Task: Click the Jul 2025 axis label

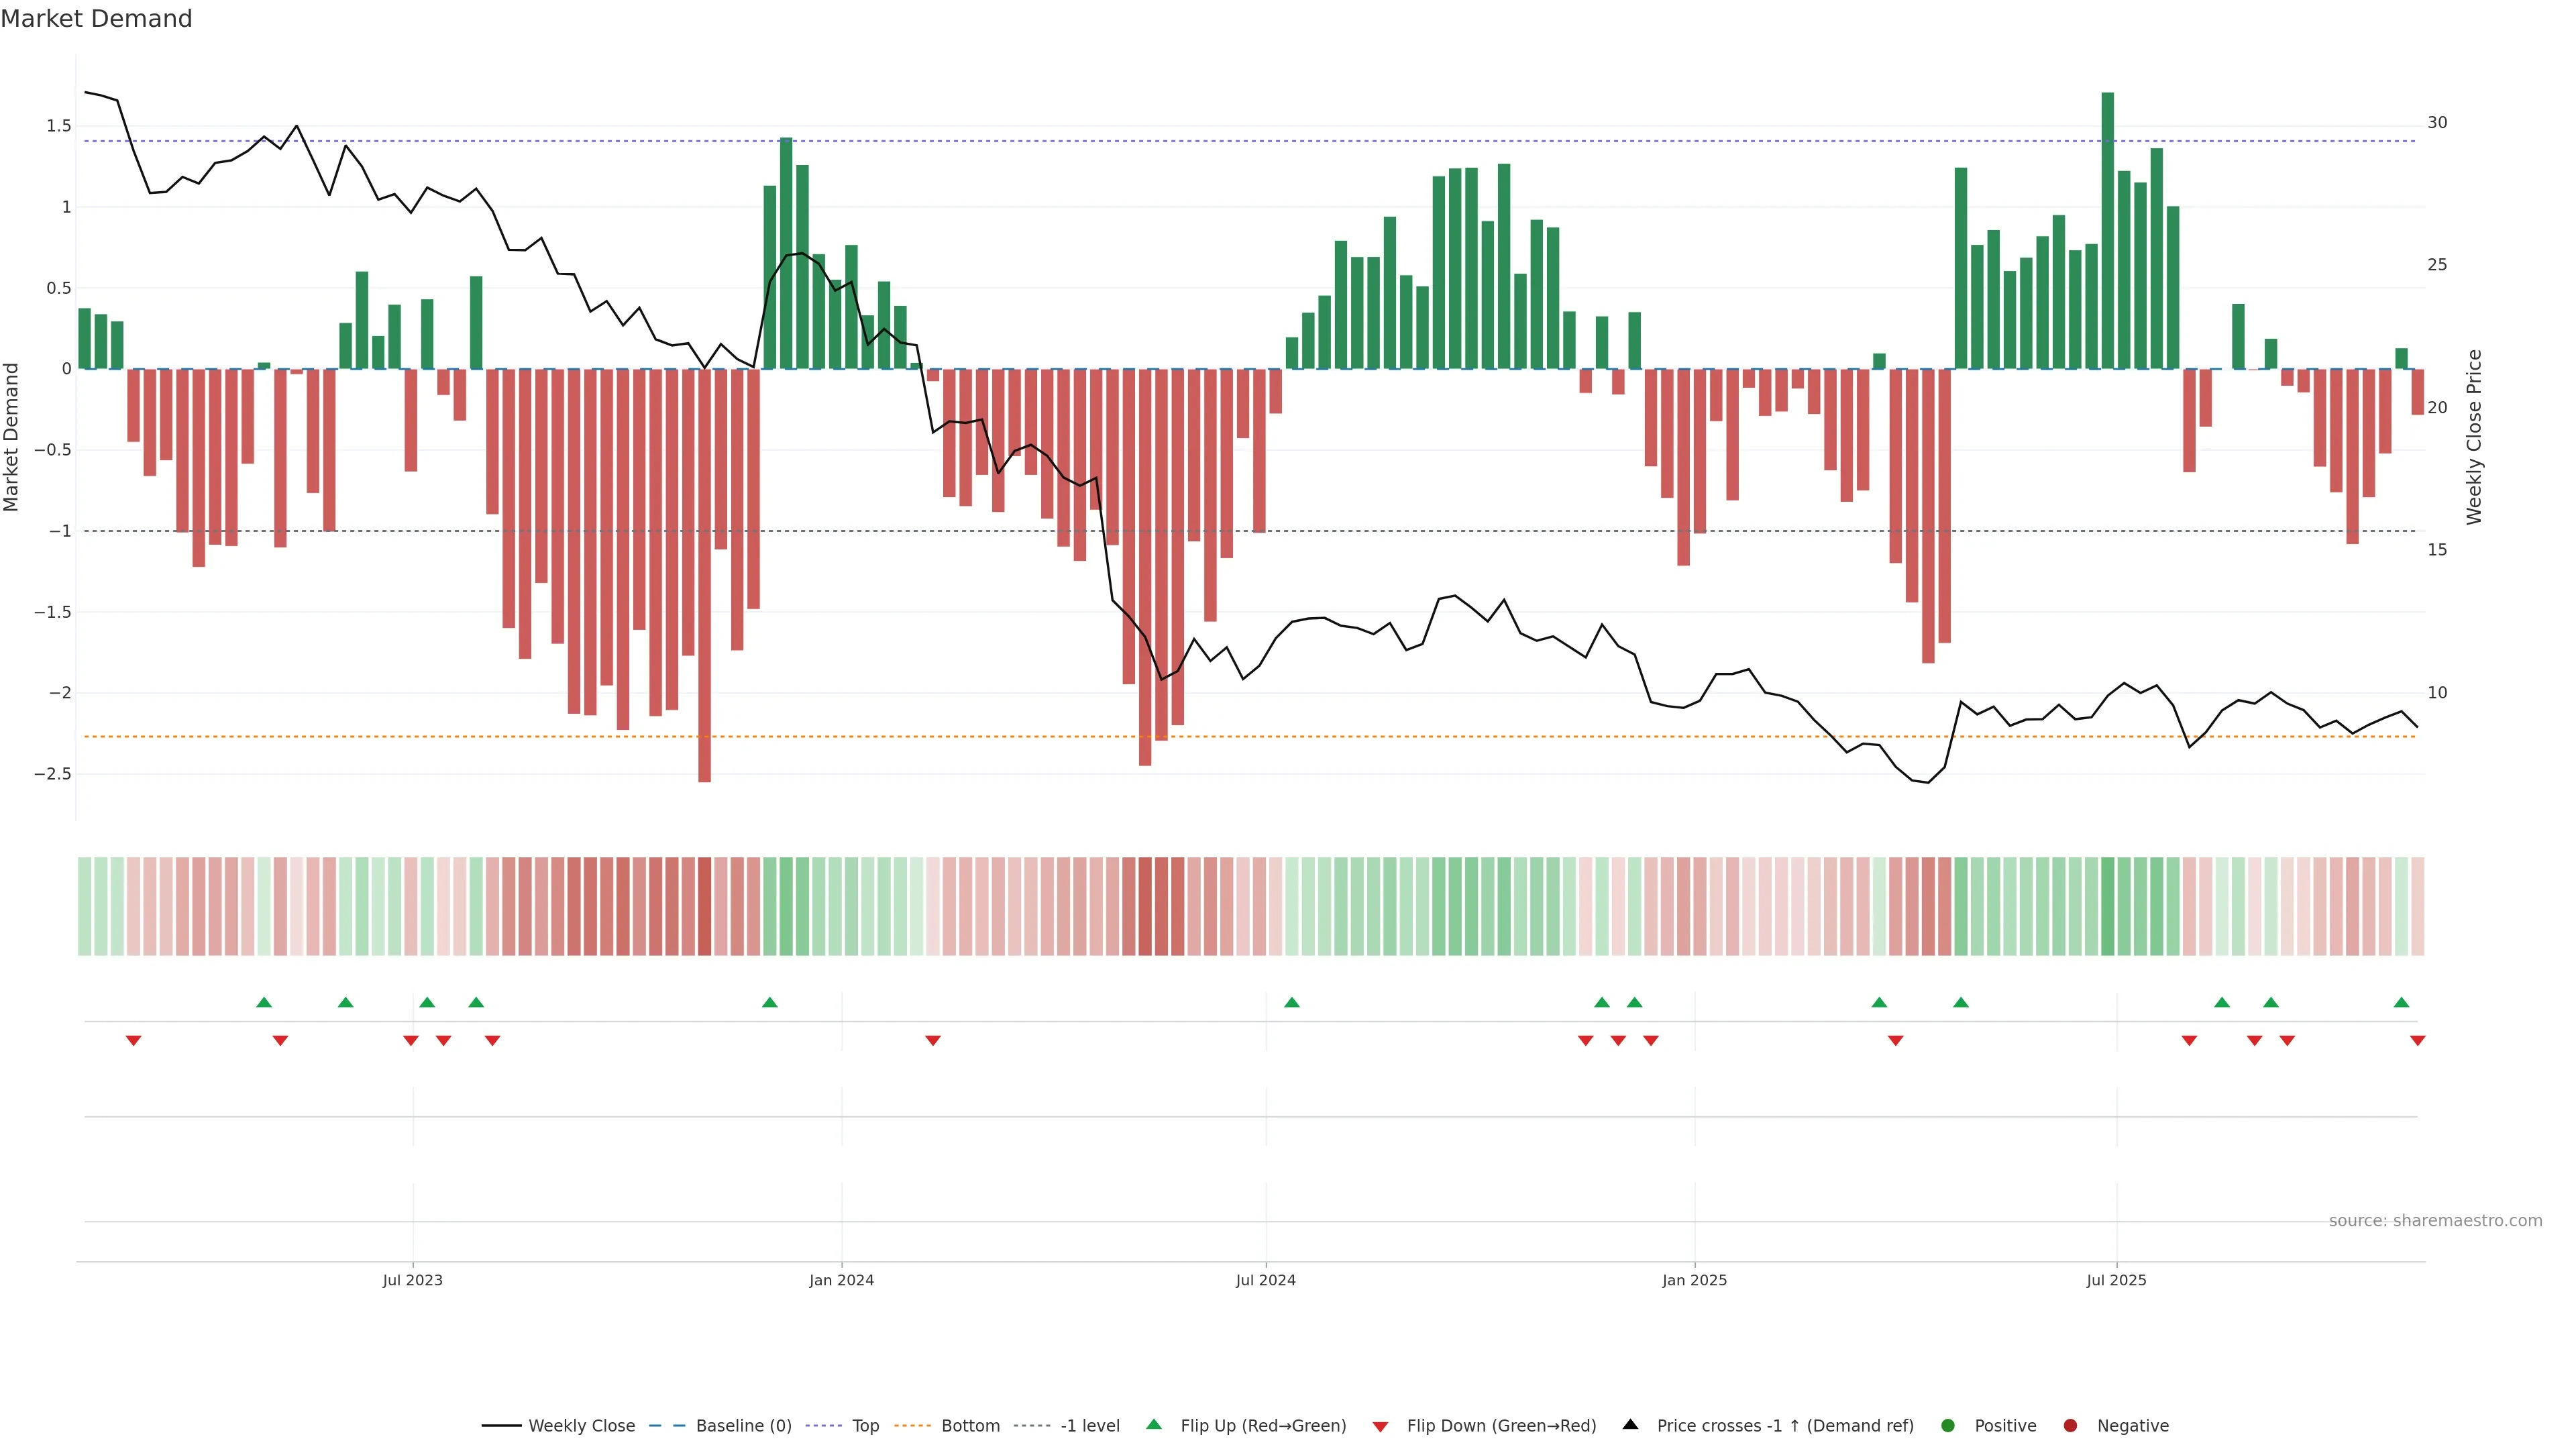Action: click(2116, 1280)
